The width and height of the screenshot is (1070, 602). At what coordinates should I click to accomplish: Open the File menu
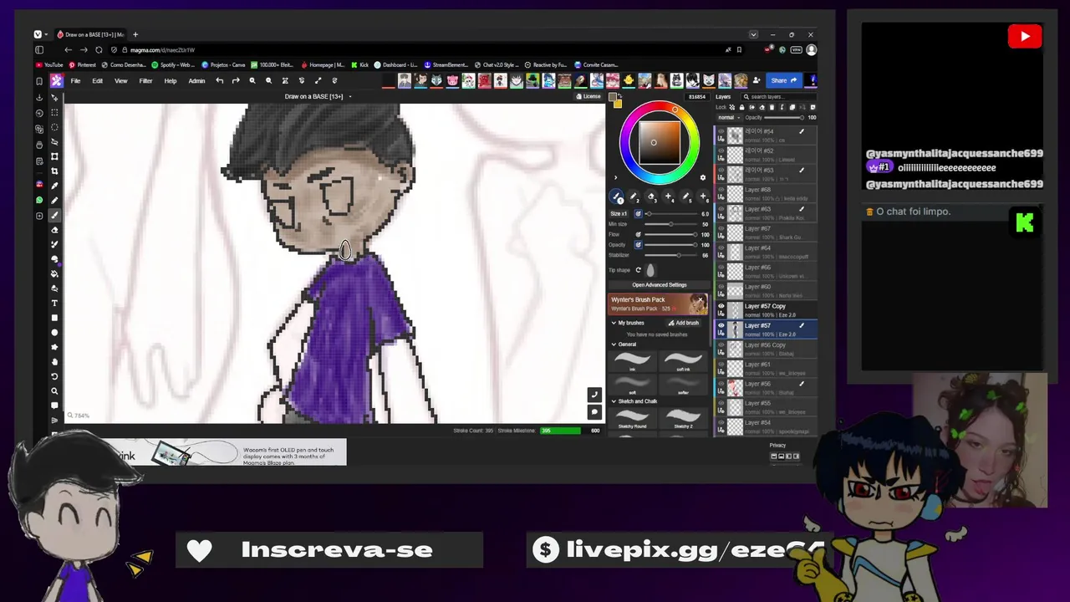75,81
